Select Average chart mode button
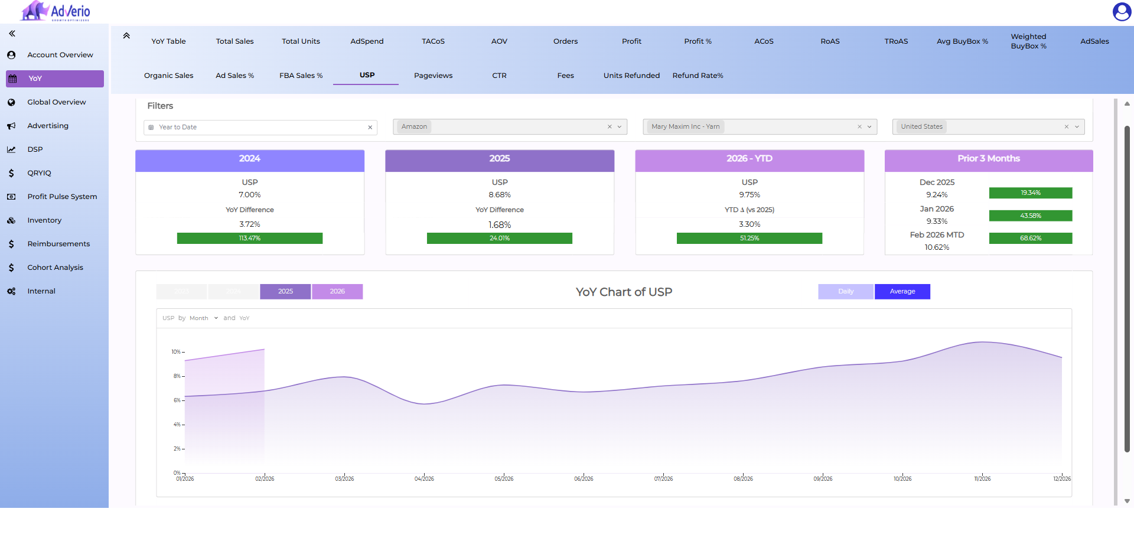Viewport: 1134px width, 538px height. pos(902,292)
